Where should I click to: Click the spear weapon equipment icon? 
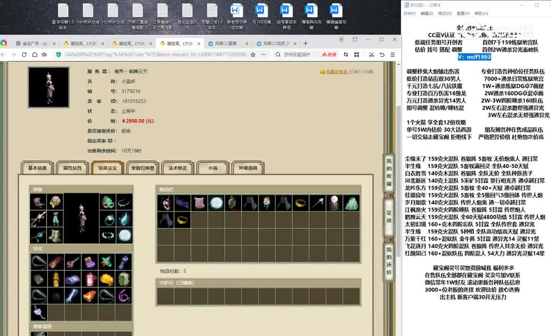point(38,219)
